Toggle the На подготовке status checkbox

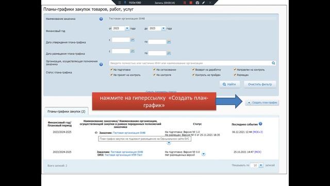click(x=111, y=69)
